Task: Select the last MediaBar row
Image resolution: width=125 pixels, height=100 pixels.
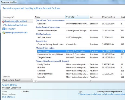Action: (81, 77)
